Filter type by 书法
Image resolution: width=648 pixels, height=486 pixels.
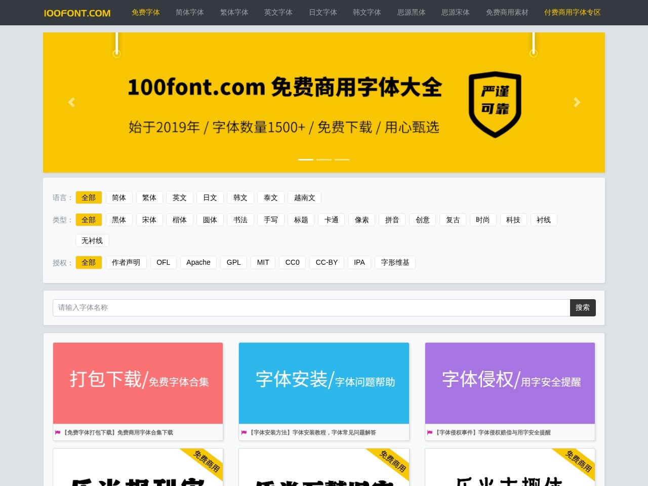tap(240, 220)
